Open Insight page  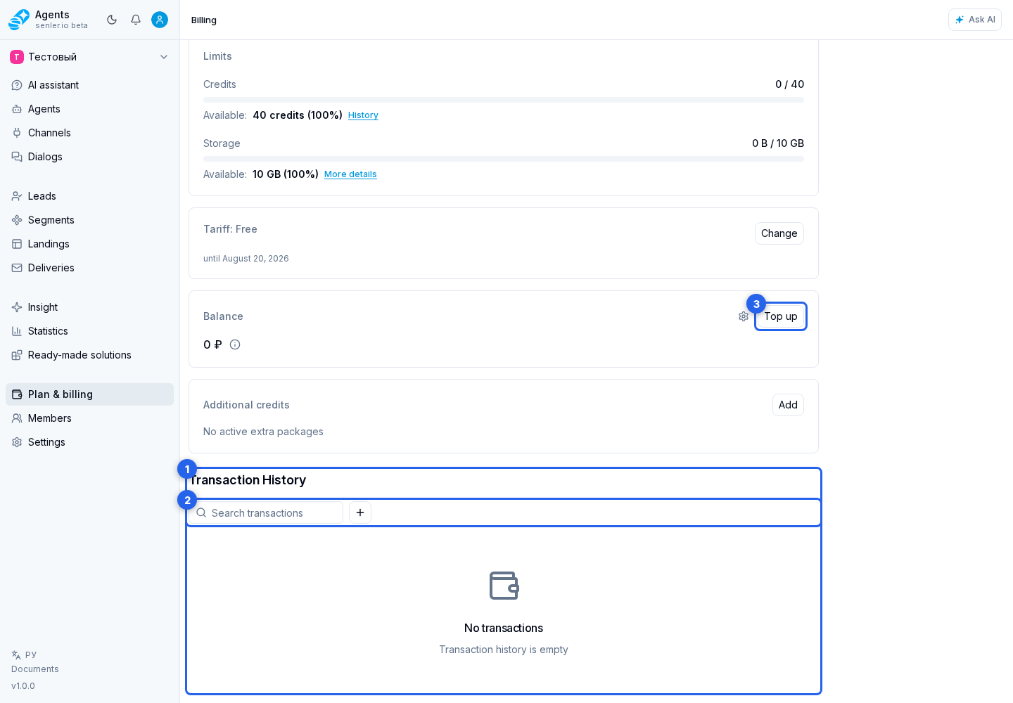(x=90, y=307)
